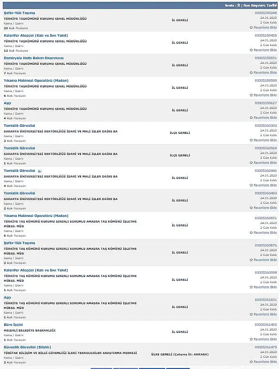Open the Amasra Yıkama Makinesi Operatörü listing
Image resolution: width=279 pixels, height=369 pixels.
click(36, 216)
